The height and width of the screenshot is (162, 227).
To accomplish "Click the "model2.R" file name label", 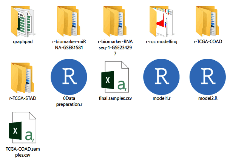I will click(207, 98).
